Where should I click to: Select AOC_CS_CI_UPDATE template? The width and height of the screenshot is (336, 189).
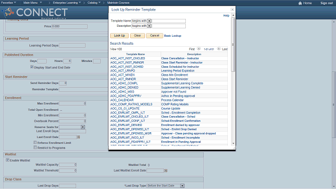[125, 109]
